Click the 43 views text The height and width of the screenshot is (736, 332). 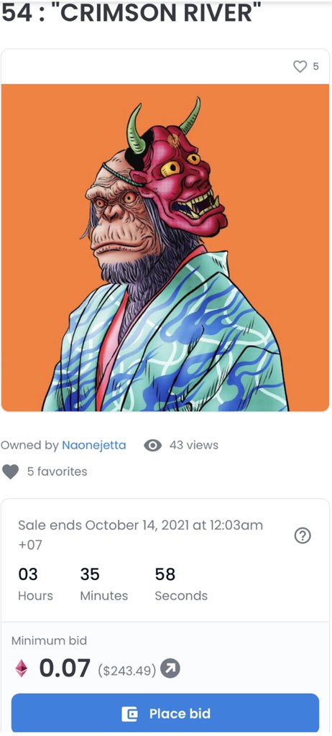(x=193, y=445)
